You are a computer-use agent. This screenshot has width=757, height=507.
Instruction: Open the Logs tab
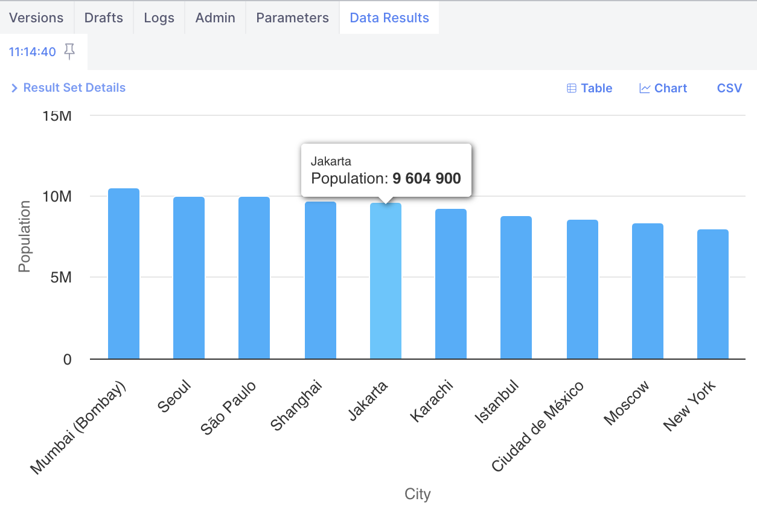(159, 18)
